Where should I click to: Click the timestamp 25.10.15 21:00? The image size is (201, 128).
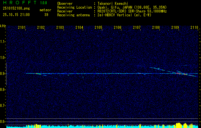point(16,15)
